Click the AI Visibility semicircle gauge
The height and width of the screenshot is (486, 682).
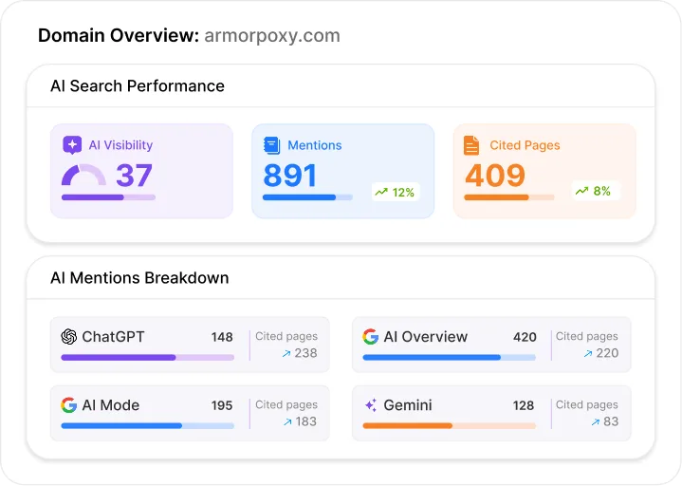83,175
